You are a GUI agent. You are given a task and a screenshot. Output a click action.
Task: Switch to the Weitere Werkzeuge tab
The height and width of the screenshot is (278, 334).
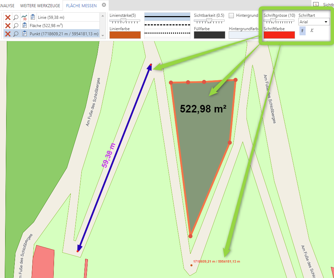(x=40, y=5)
